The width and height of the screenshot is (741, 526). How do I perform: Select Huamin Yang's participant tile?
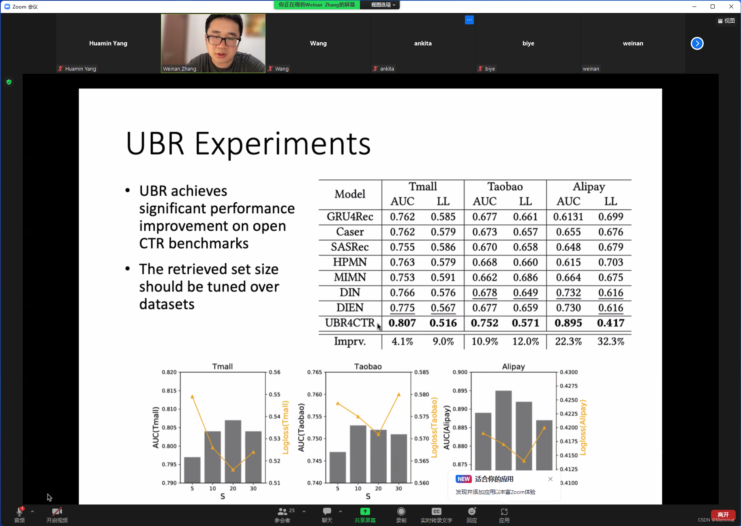click(108, 43)
